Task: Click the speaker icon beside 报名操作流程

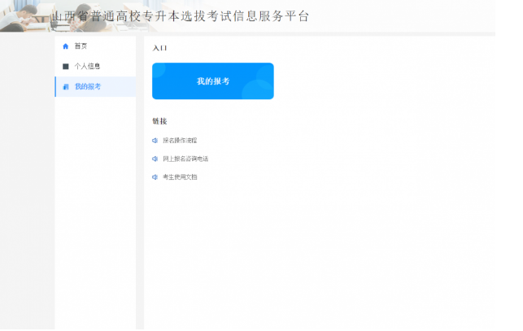Action: pyautogui.click(x=155, y=141)
